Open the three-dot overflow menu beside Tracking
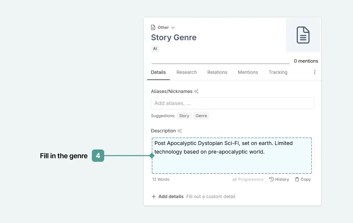Screen dimensions: 353x223 [315, 72]
